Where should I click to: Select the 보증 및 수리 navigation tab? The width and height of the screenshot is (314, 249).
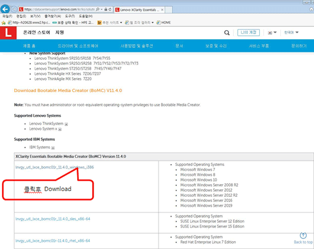pos(216,46)
